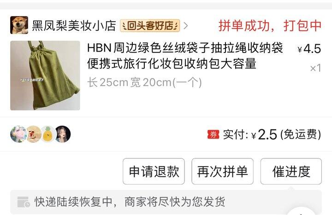Image resolution: width=332 pixels, height=215 pixels.
Task: Open the Shiba Inu store avatar
Action: coord(19,25)
